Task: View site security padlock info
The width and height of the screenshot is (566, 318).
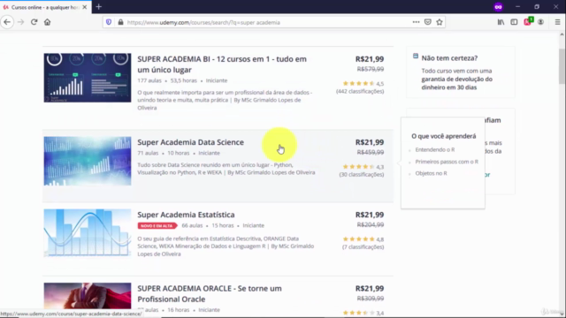Action: (x=120, y=22)
